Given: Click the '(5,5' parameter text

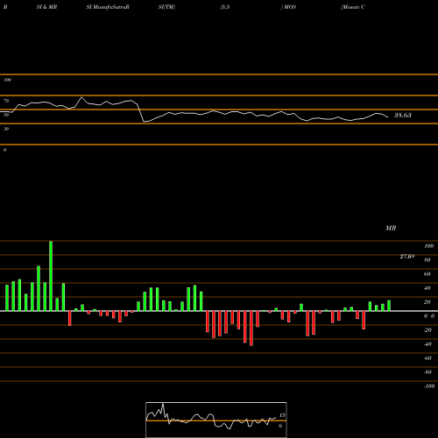Looking at the screenshot, I should [x=225, y=7].
